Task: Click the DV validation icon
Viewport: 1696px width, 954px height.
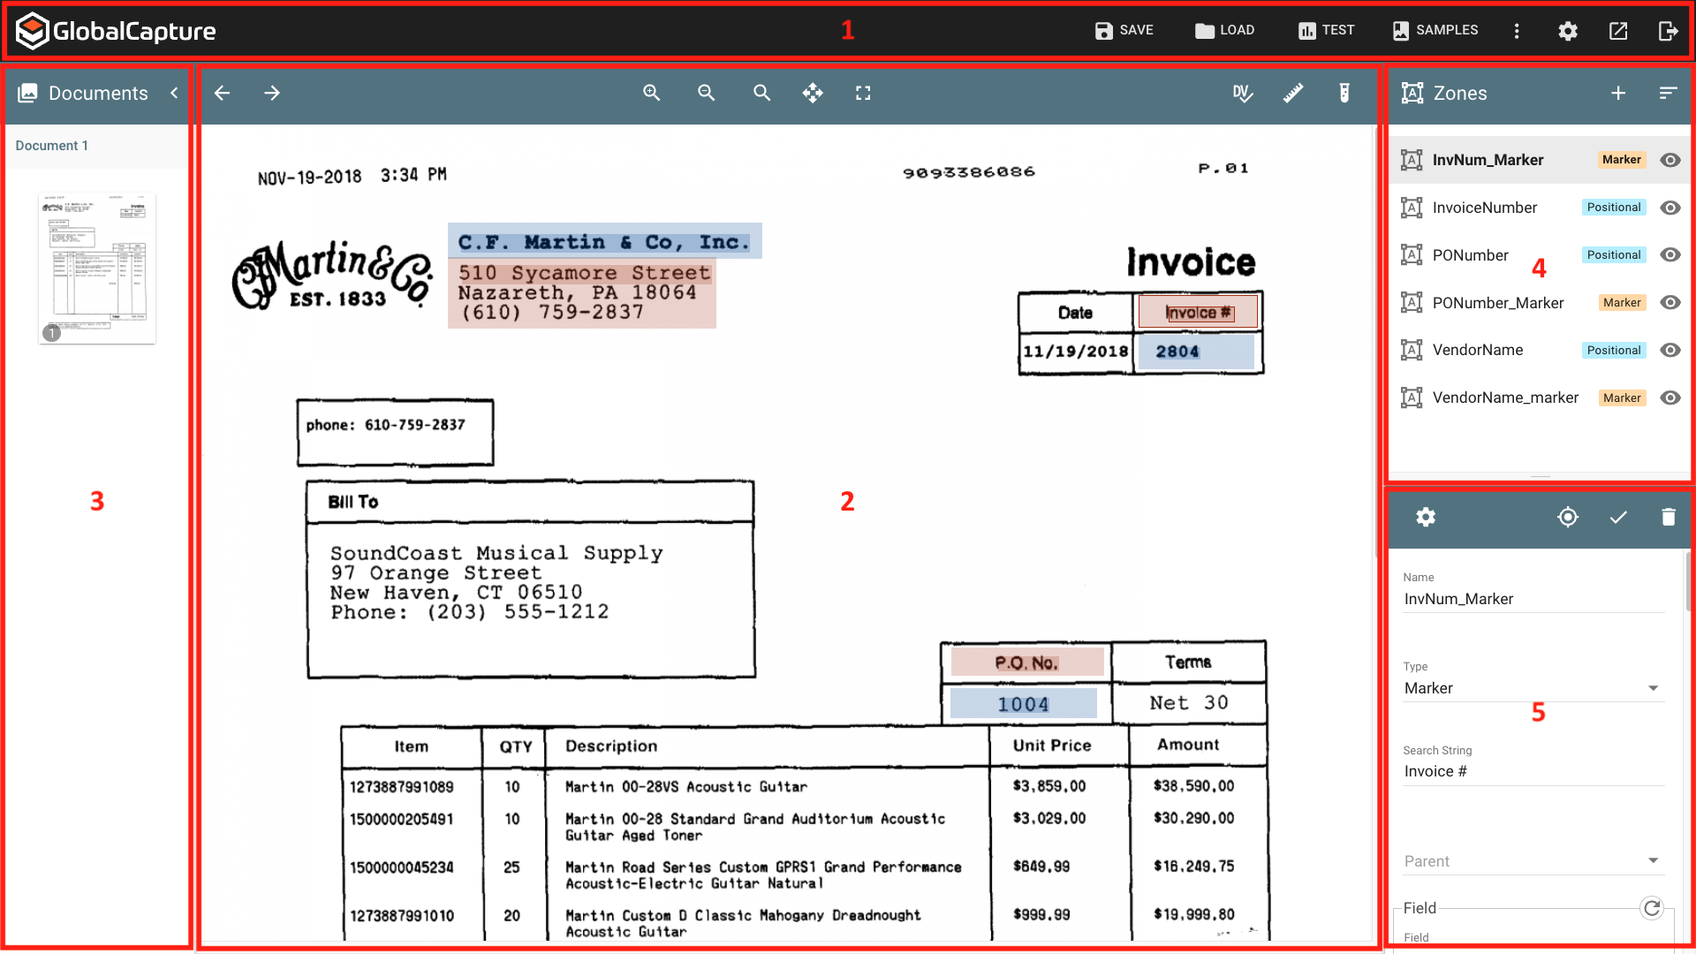Action: pos(1243,93)
